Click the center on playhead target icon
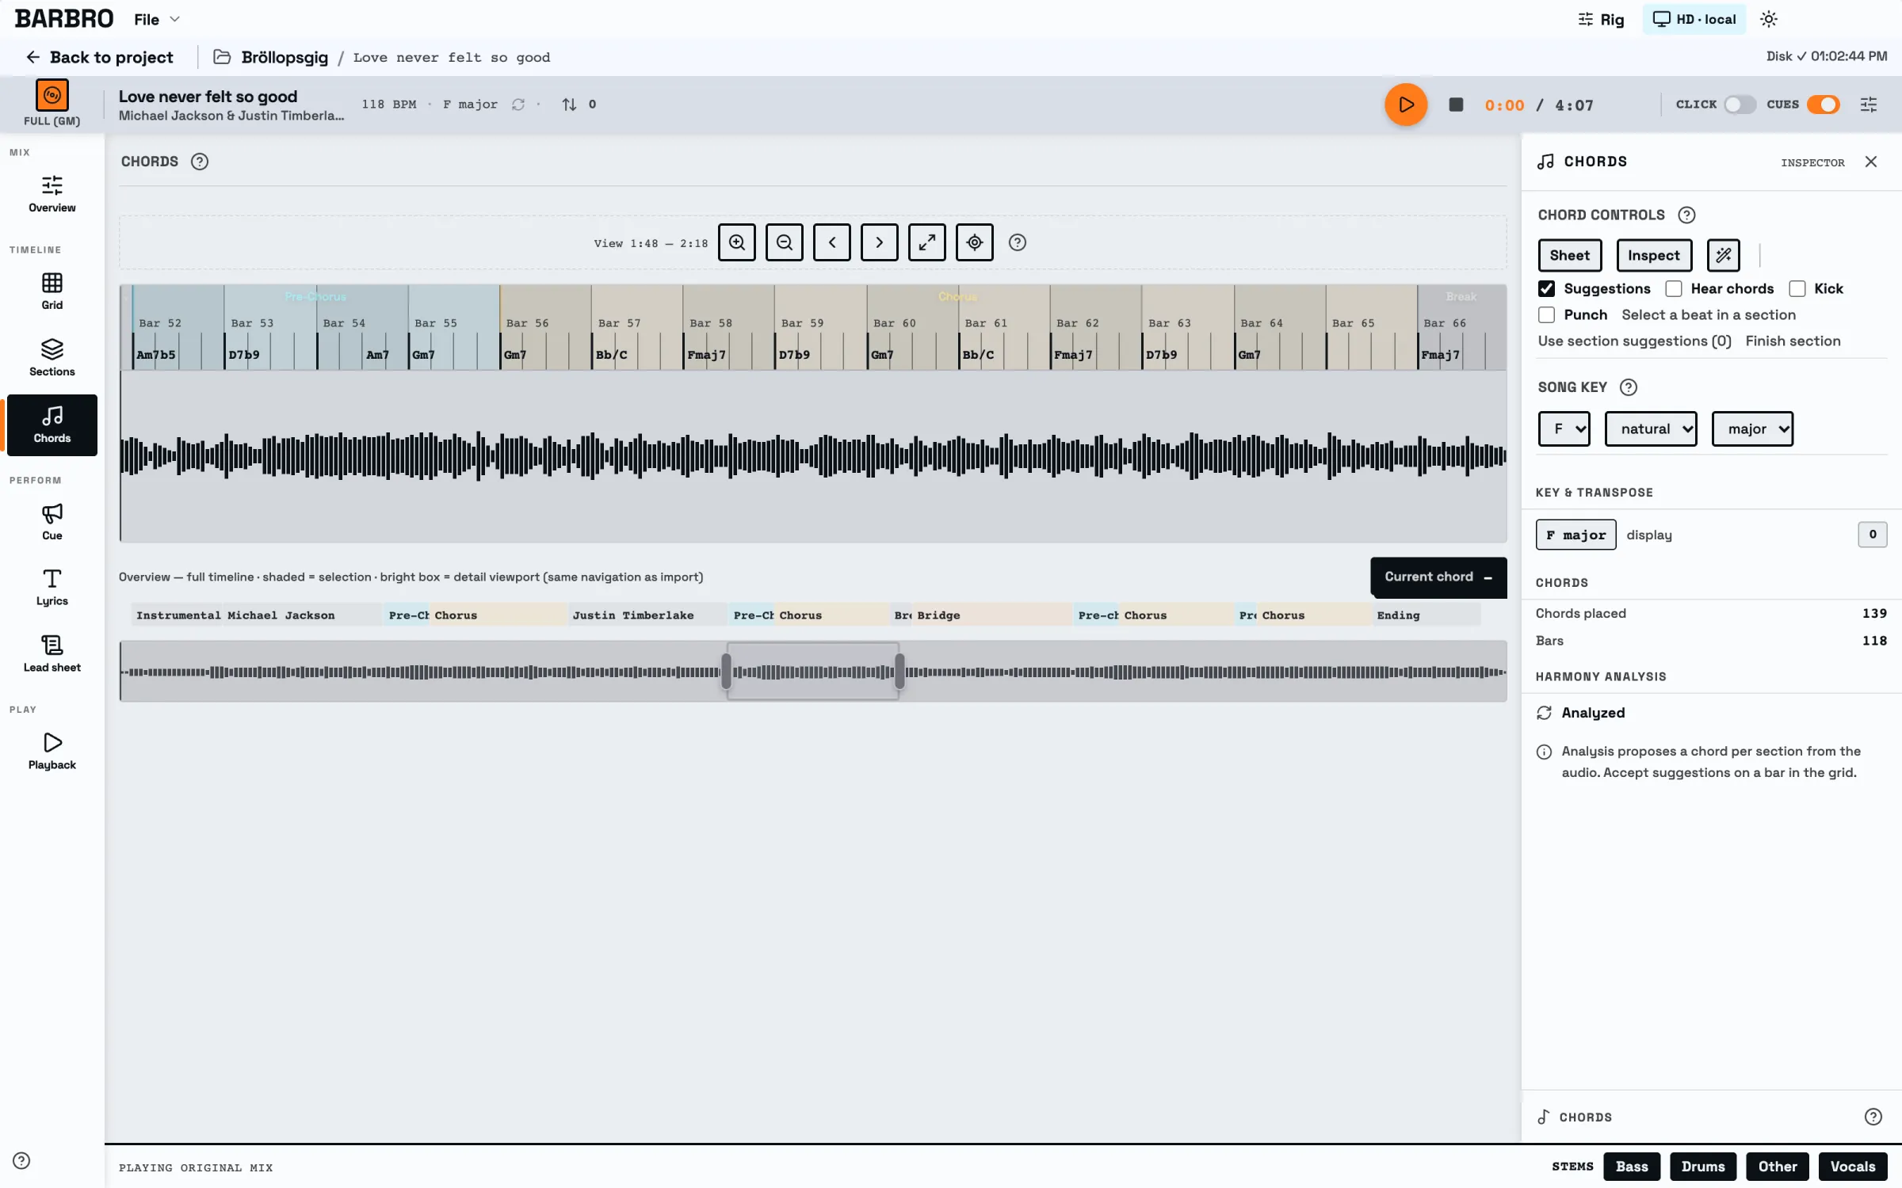Image resolution: width=1902 pixels, height=1188 pixels. click(975, 242)
